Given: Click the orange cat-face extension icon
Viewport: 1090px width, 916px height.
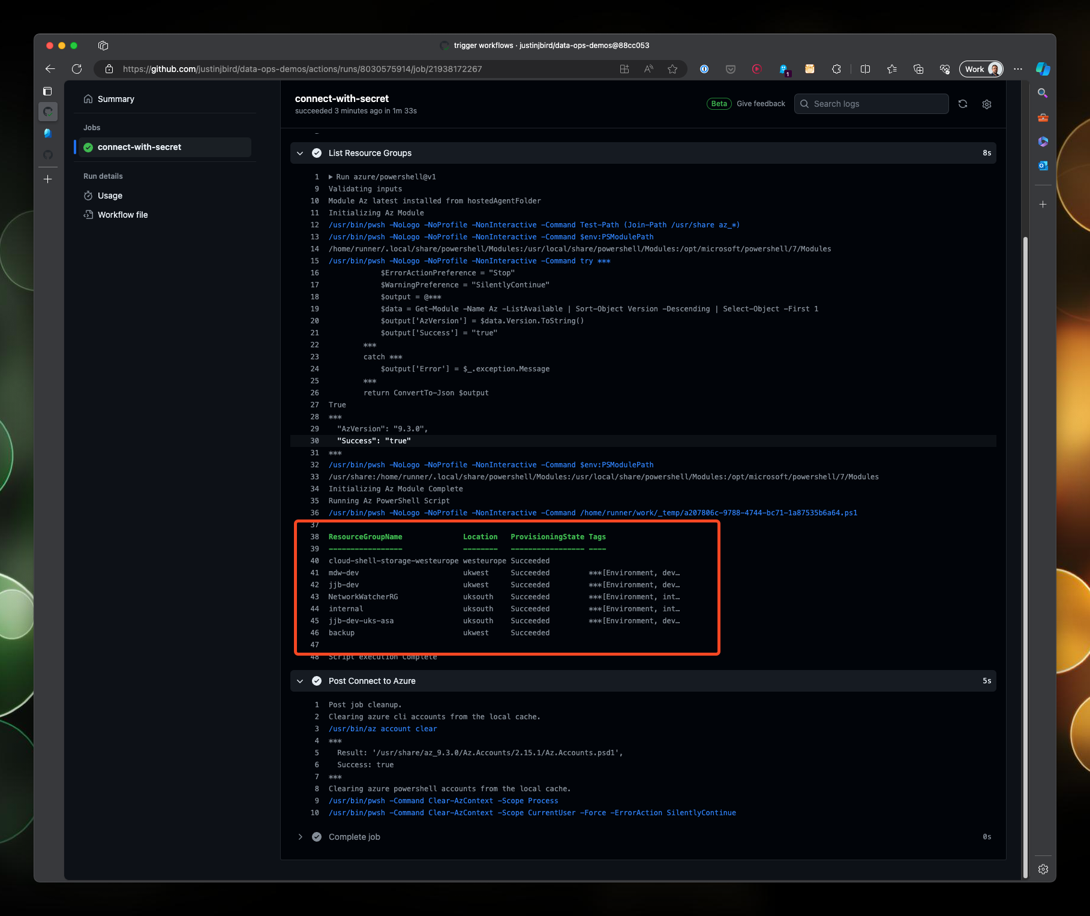Looking at the screenshot, I should [x=810, y=69].
